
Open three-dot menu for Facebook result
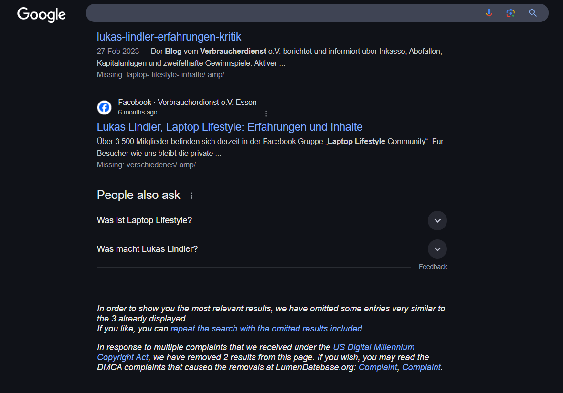[266, 114]
